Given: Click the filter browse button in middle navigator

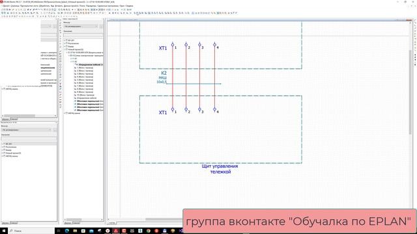Looking at the screenshot, I should point(101,26).
